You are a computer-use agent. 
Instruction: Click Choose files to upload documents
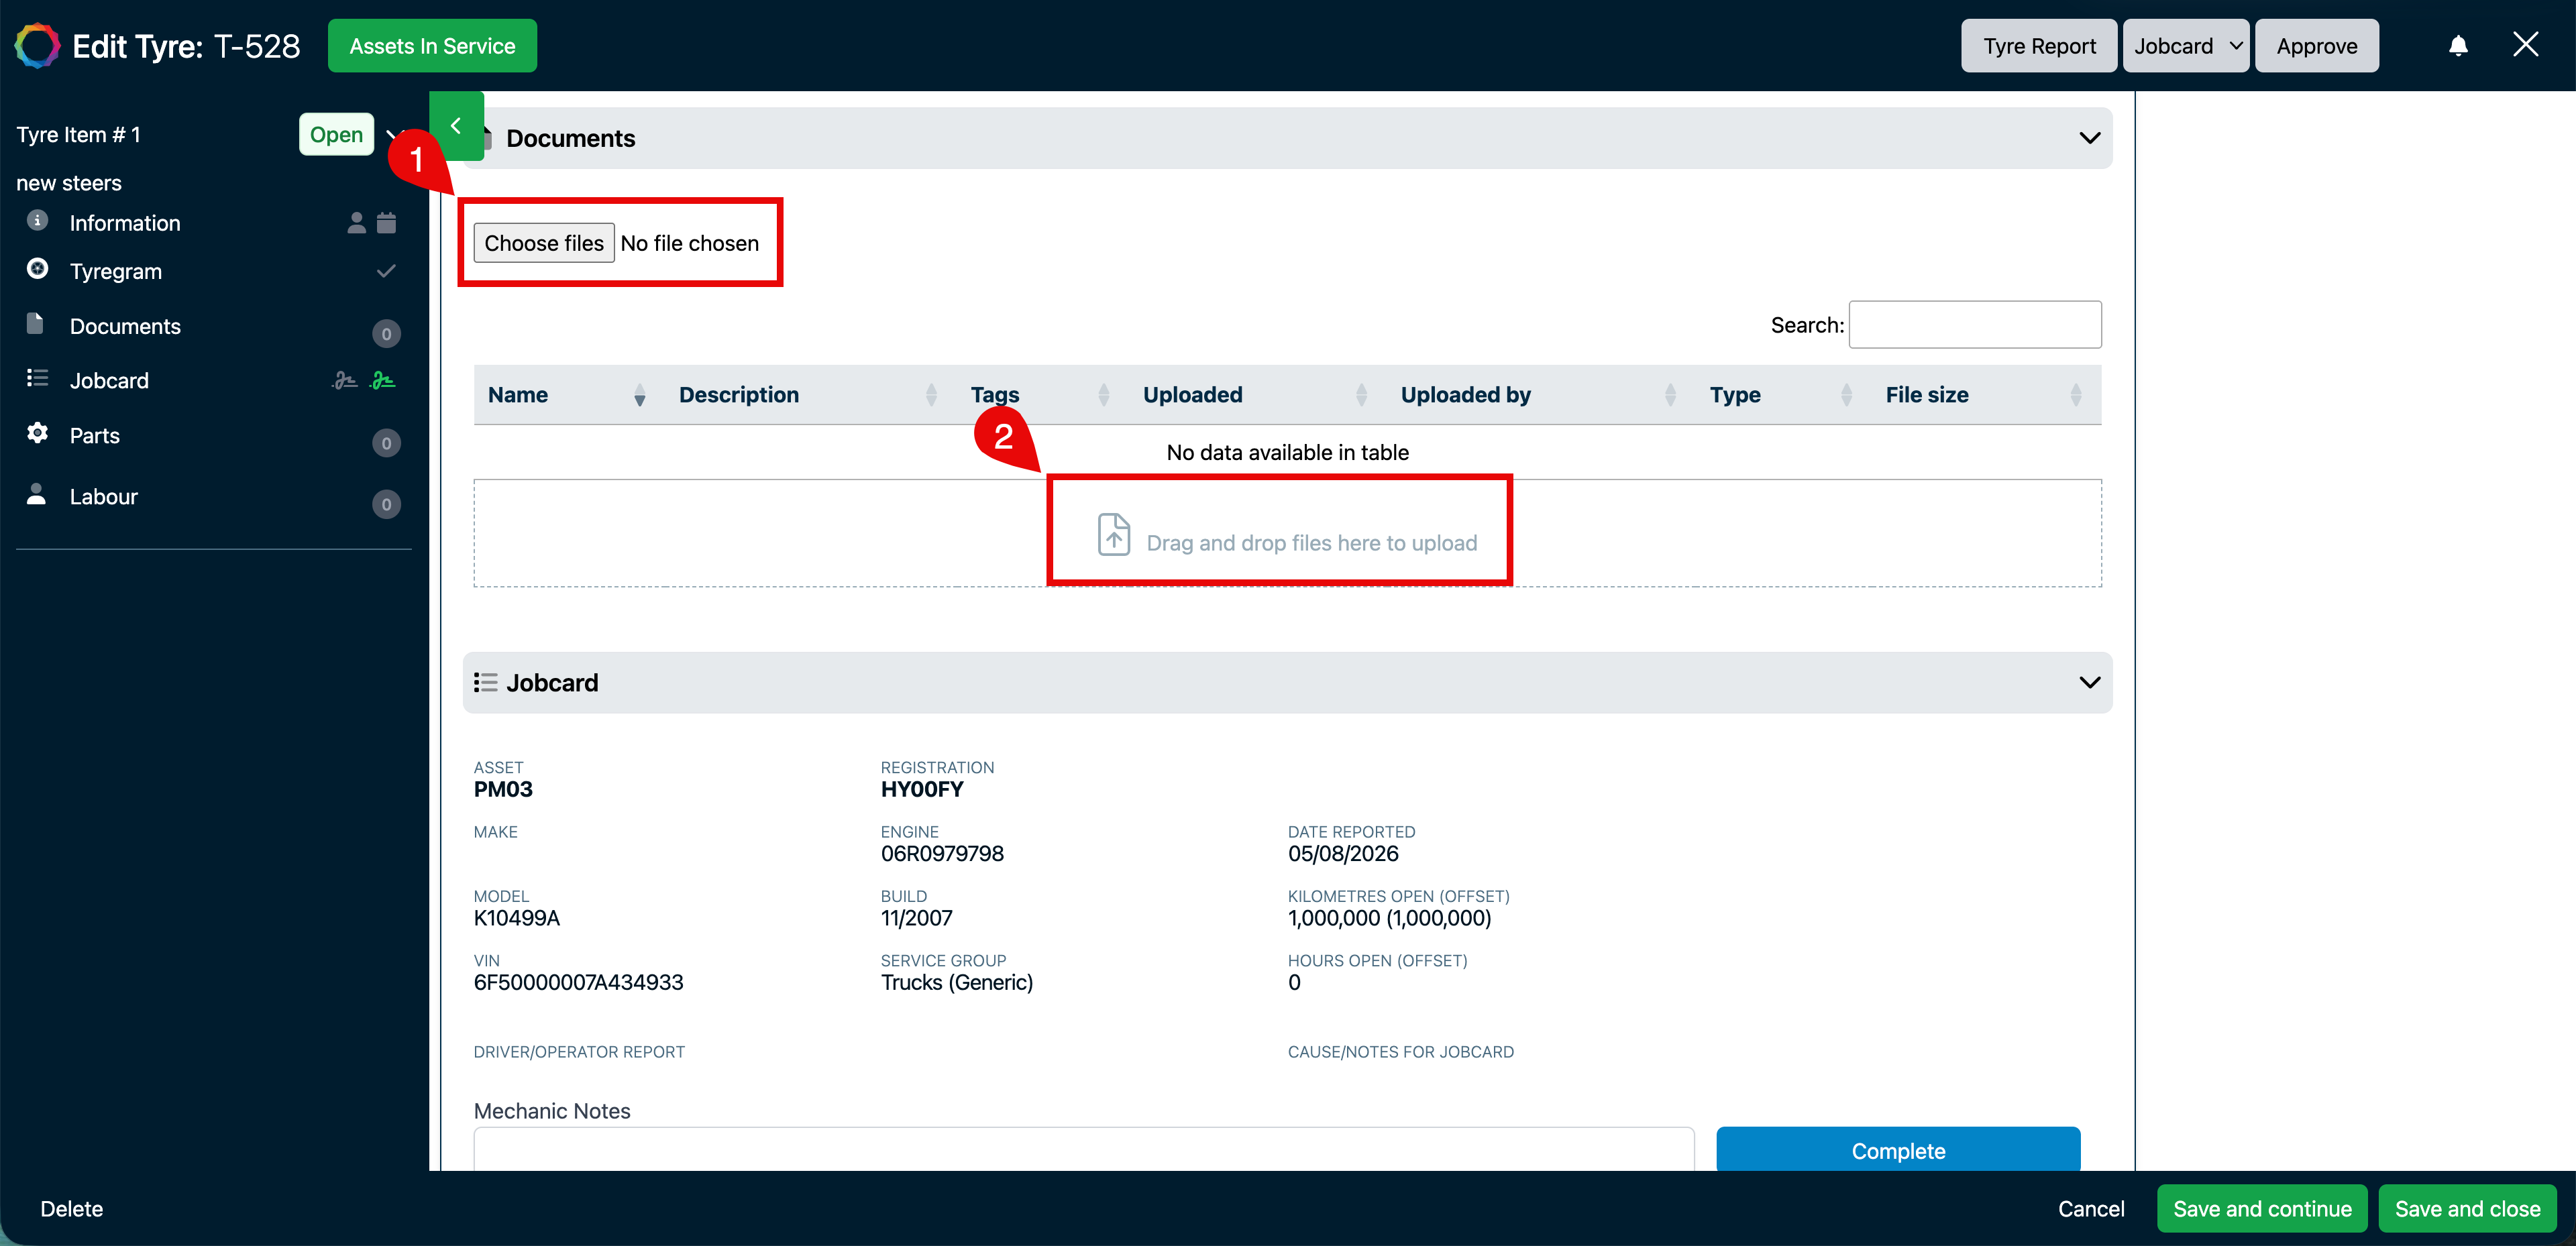tap(544, 243)
